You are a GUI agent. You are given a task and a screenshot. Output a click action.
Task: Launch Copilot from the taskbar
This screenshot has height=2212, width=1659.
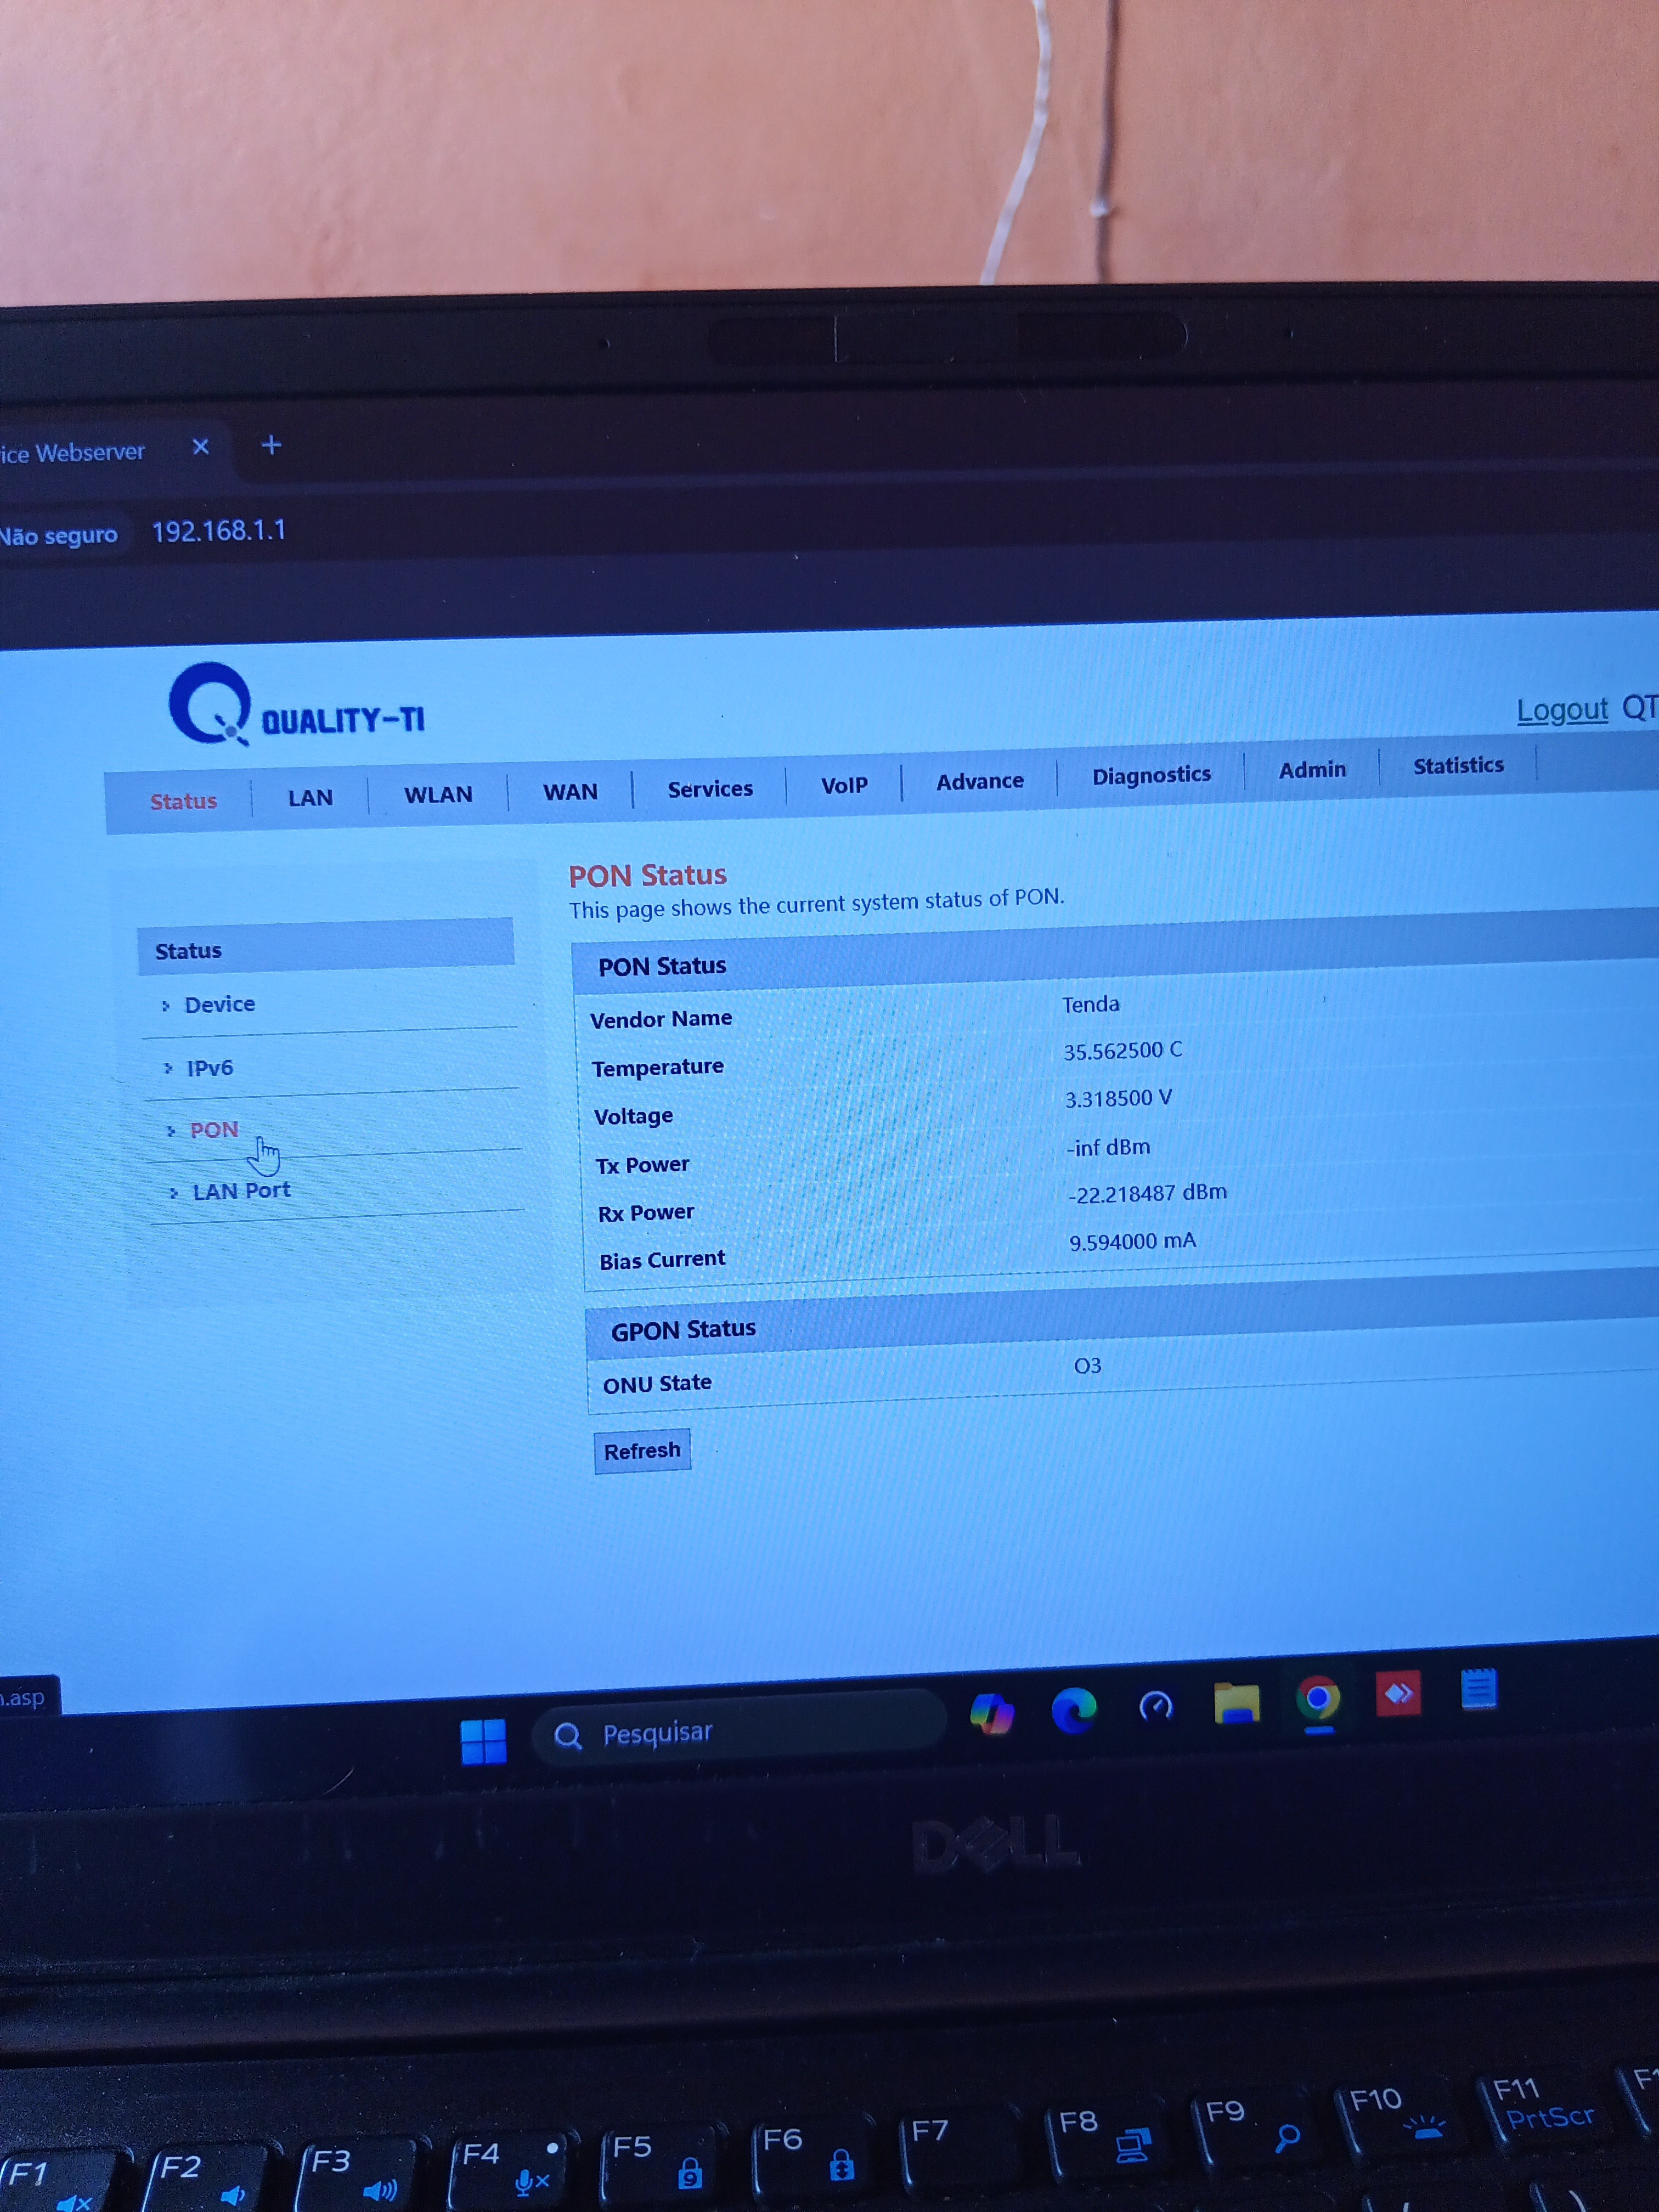992,1713
